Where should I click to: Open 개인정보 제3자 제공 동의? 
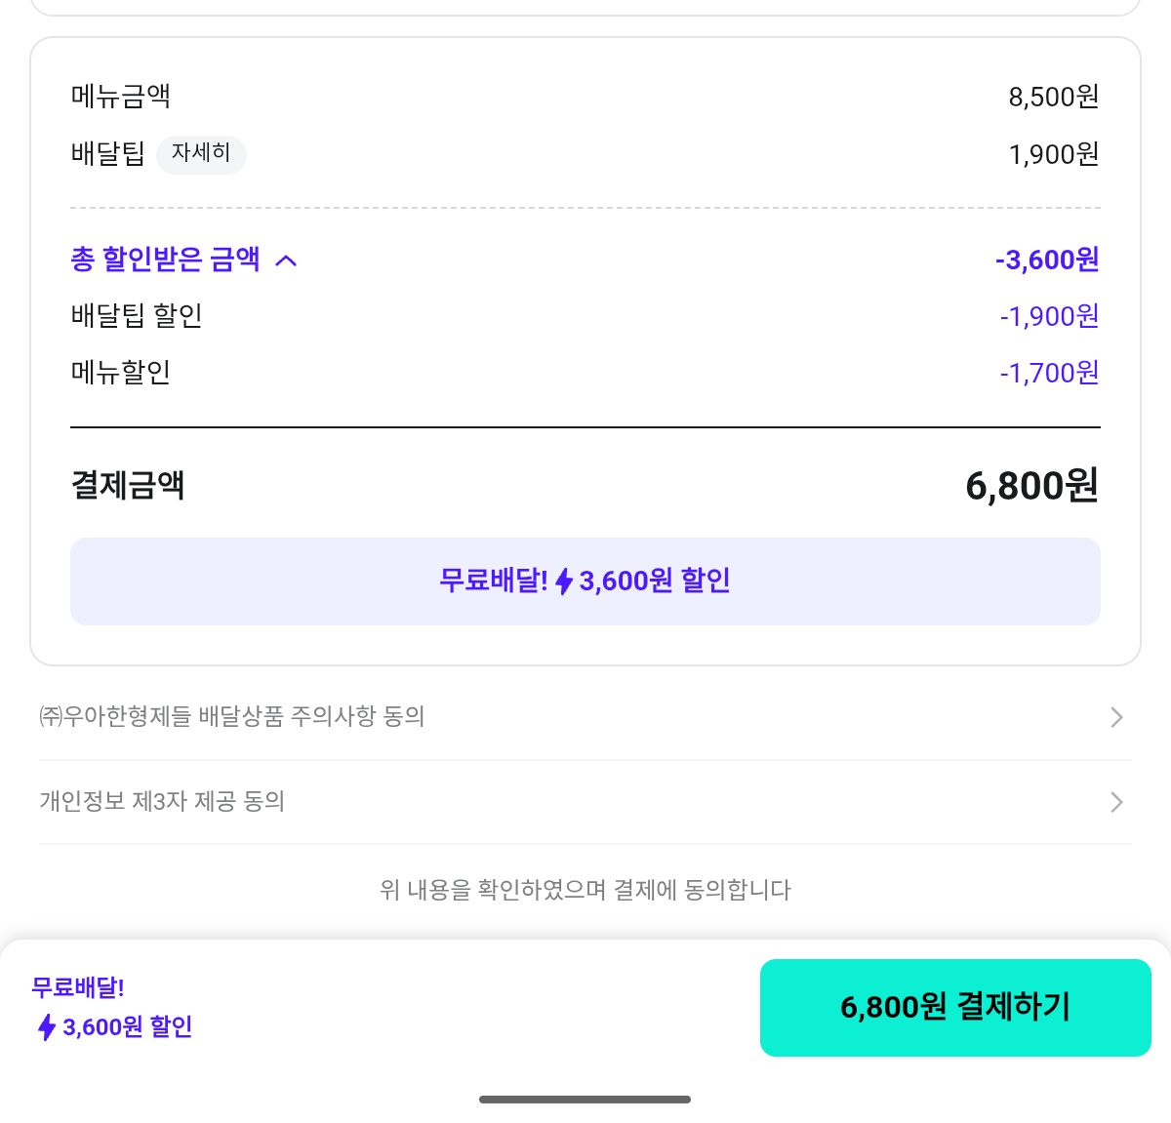tap(162, 802)
